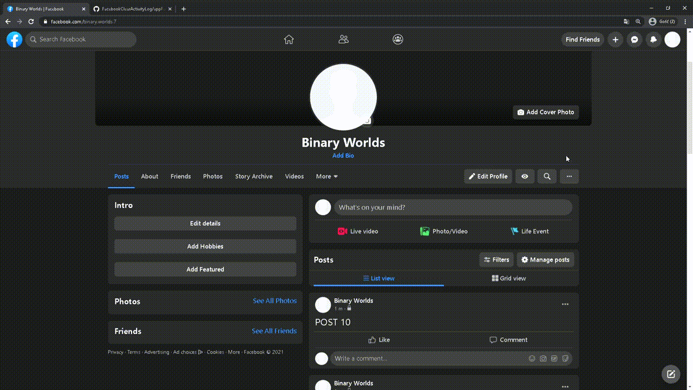Open See All Friends link
The width and height of the screenshot is (693, 390).
(x=274, y=331)
